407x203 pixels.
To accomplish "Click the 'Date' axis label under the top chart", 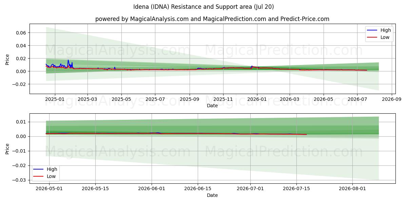I will click(212, 106).
